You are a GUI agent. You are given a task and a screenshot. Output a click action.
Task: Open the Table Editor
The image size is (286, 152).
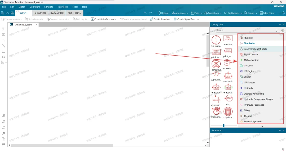267,13
